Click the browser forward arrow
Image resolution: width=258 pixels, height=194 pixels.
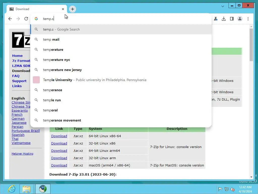[18, 19]
